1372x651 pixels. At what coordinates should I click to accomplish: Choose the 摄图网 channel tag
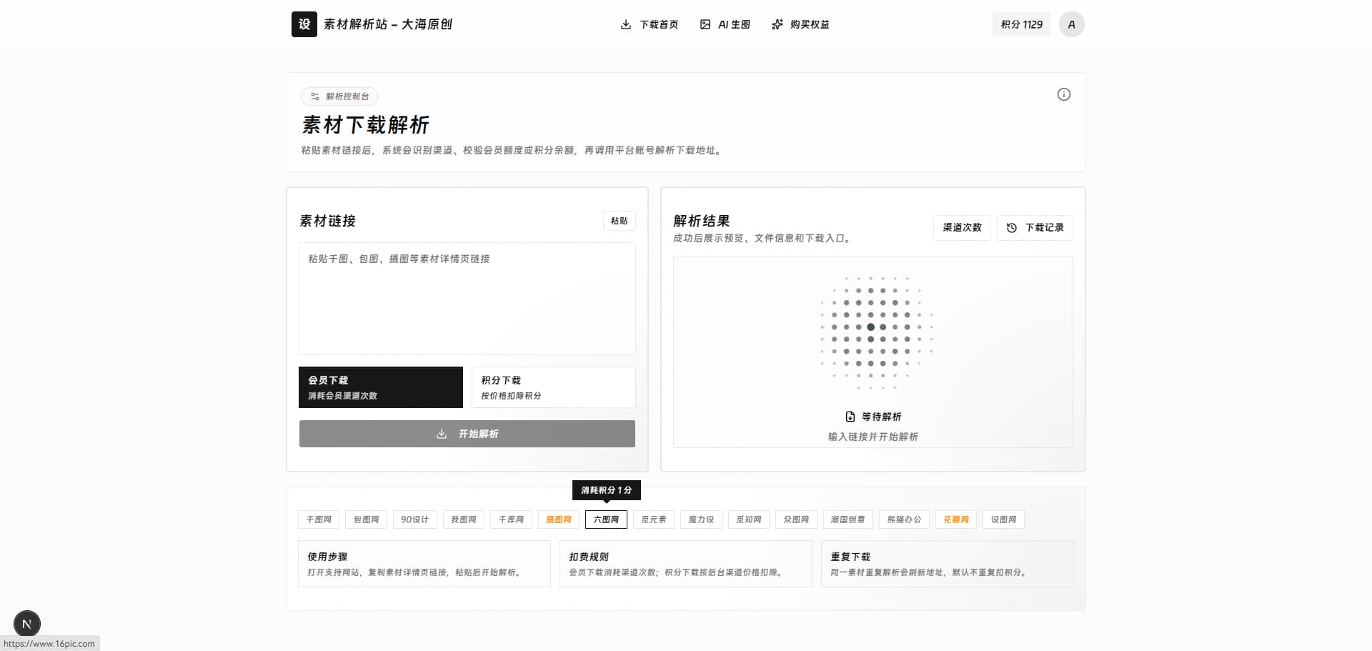click(559, 520)
